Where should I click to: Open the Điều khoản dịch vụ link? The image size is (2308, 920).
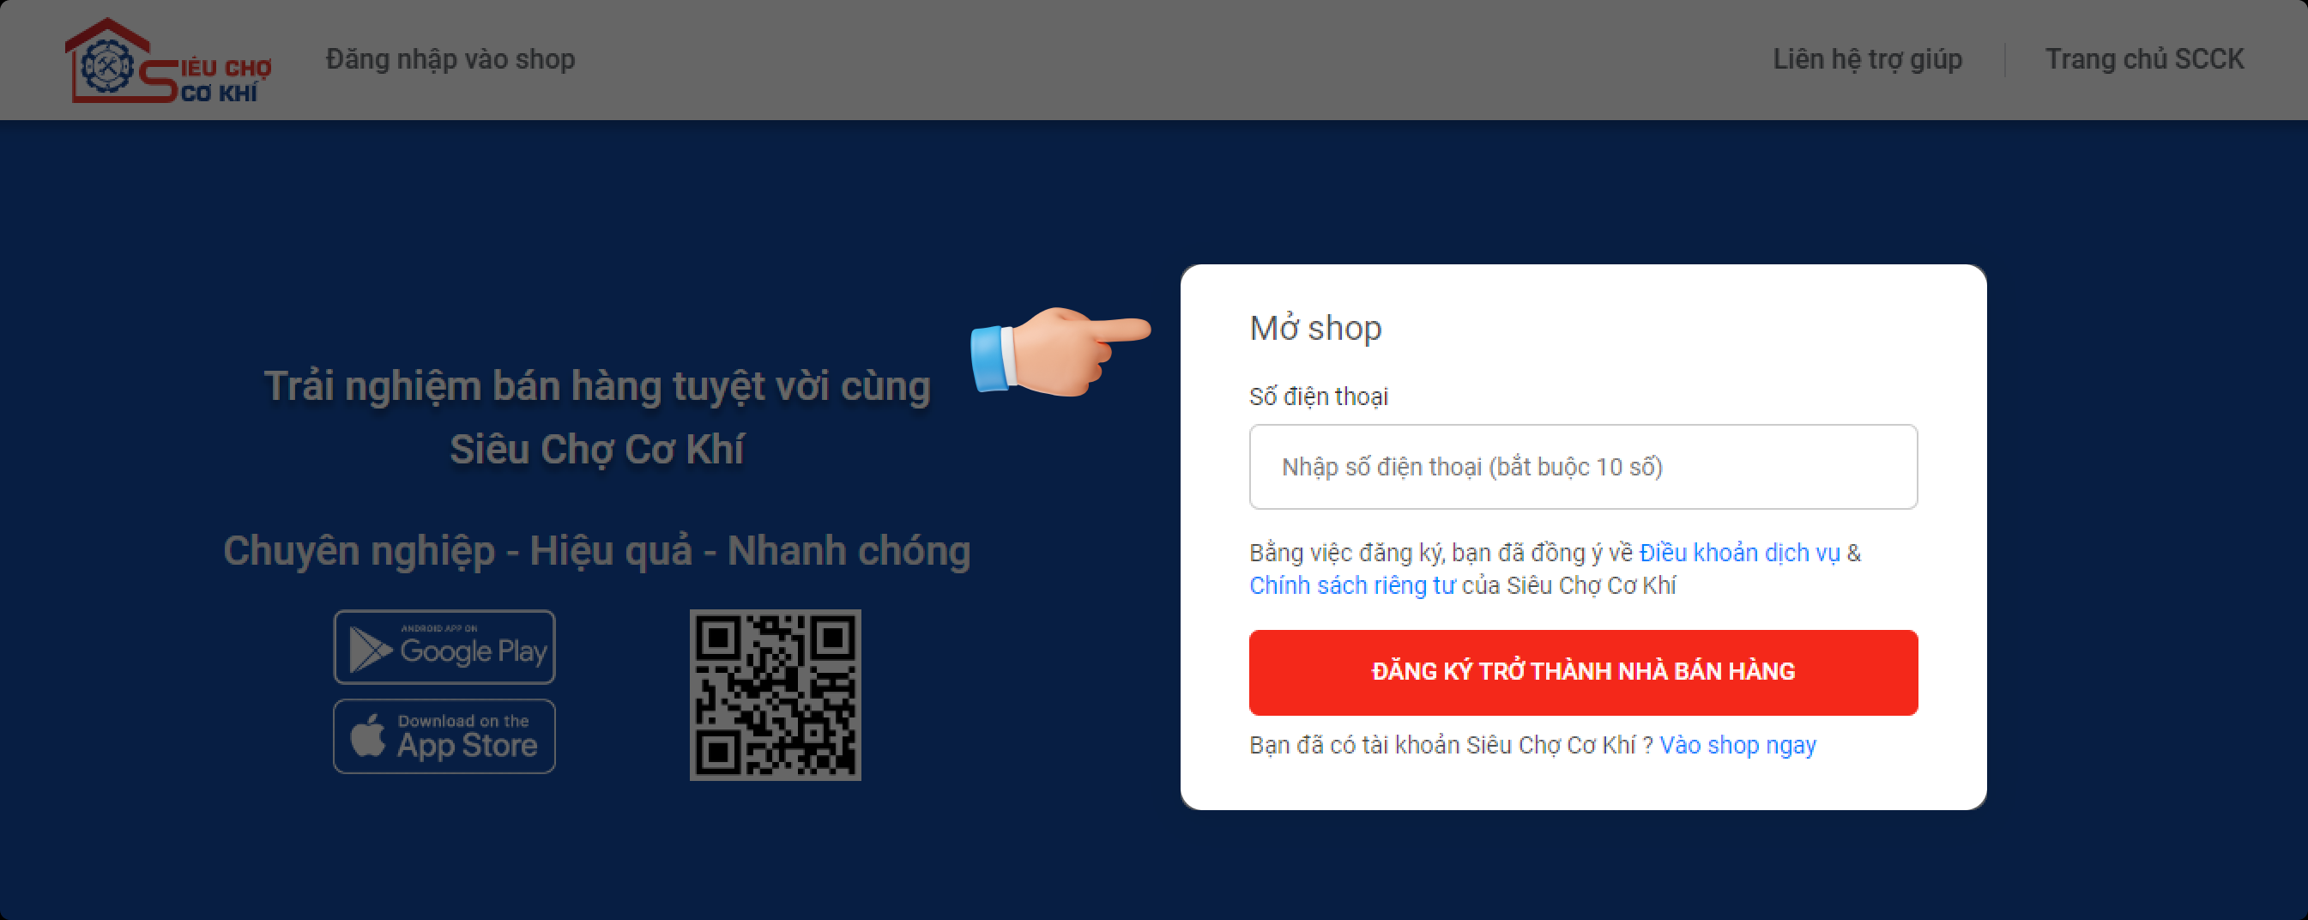(x=1739, y=553)
